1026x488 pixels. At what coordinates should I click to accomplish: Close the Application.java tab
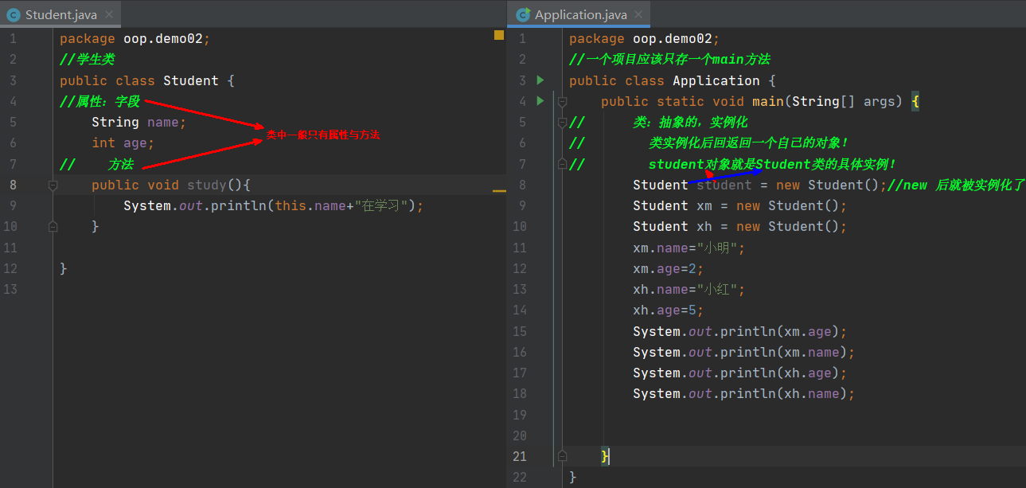[638, 15]
